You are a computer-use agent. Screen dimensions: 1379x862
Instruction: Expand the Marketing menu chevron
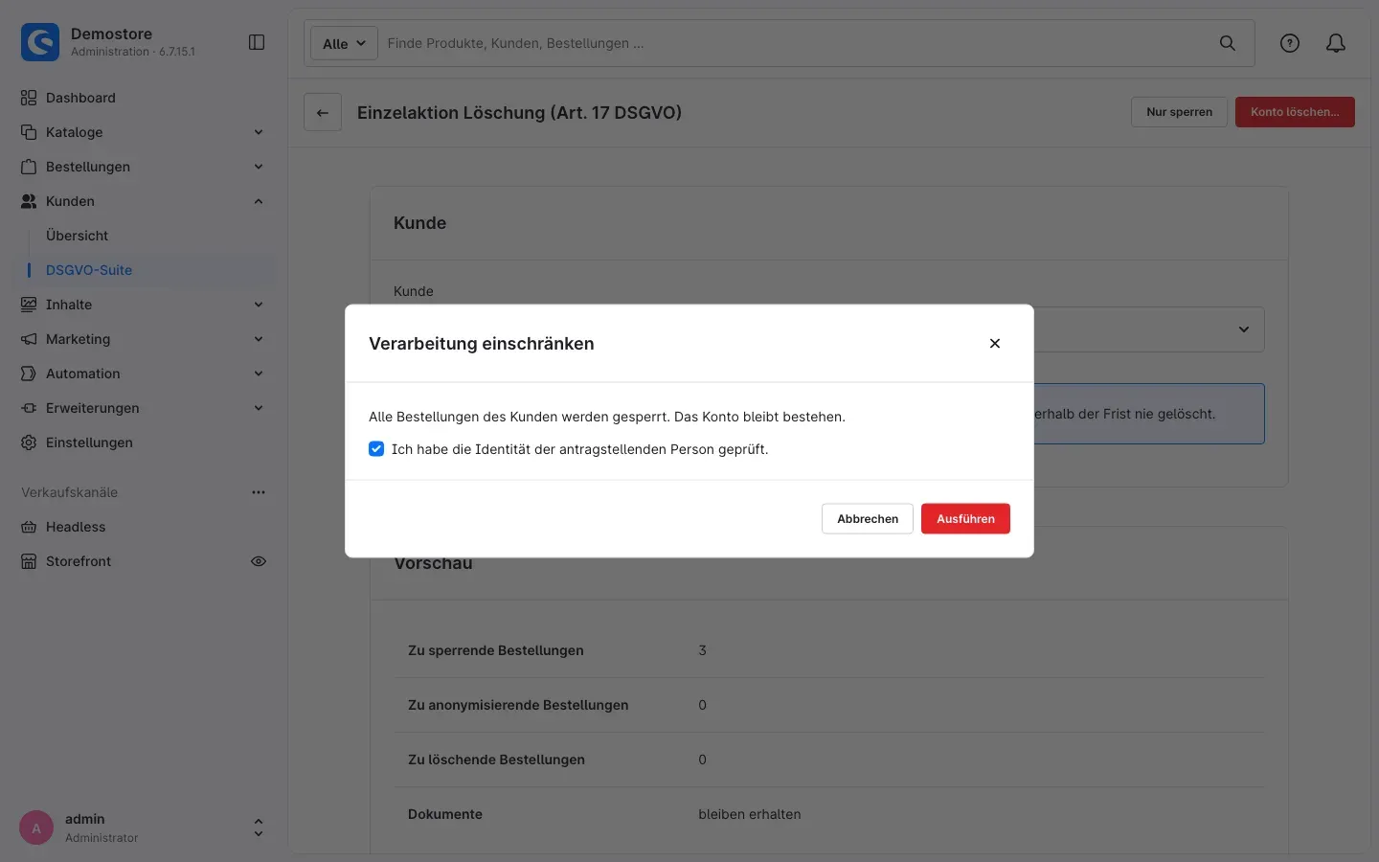259,339
